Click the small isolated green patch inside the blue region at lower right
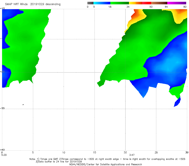 tap(177, 91)
